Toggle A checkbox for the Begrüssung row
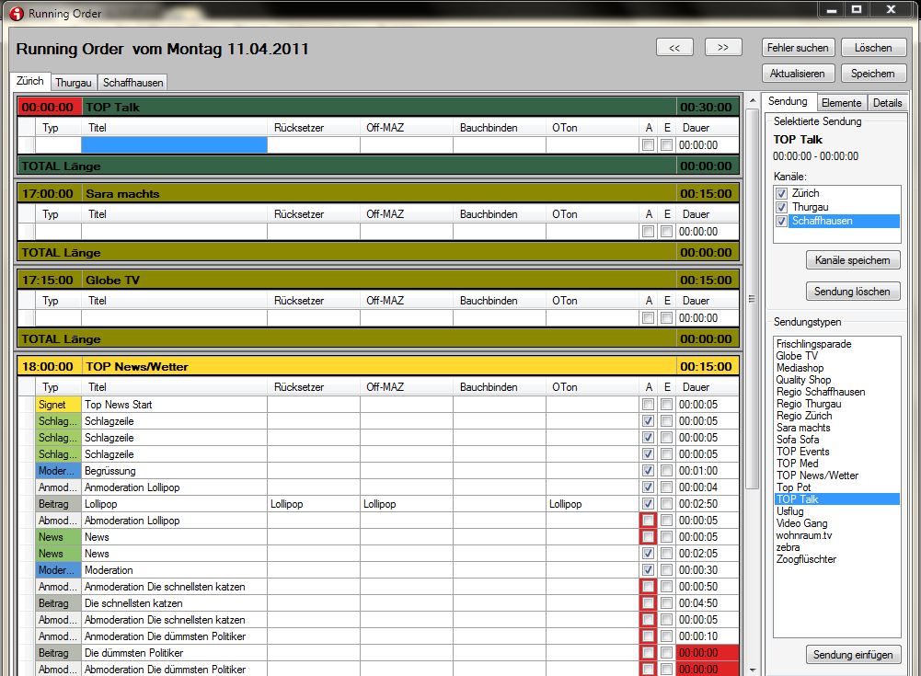921x676 pixels. 648,471
